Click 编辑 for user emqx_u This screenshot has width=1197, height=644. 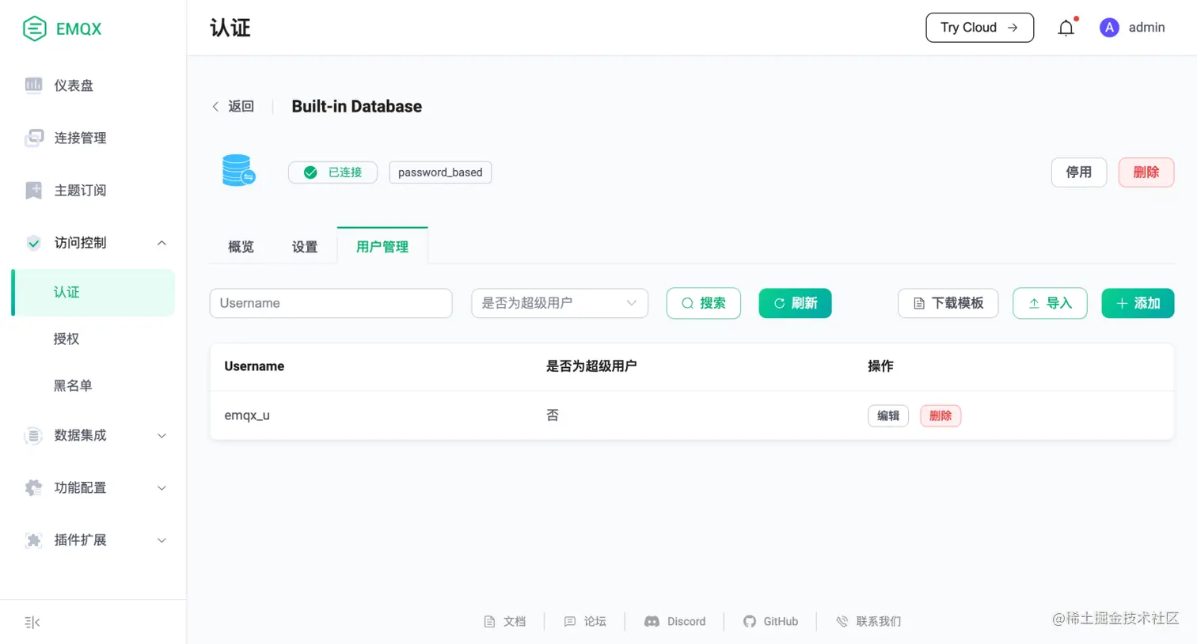(x=888, y=415)
